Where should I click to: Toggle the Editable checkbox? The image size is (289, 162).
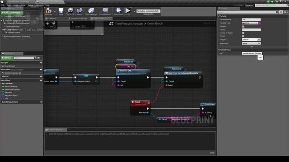click(243, 27)
